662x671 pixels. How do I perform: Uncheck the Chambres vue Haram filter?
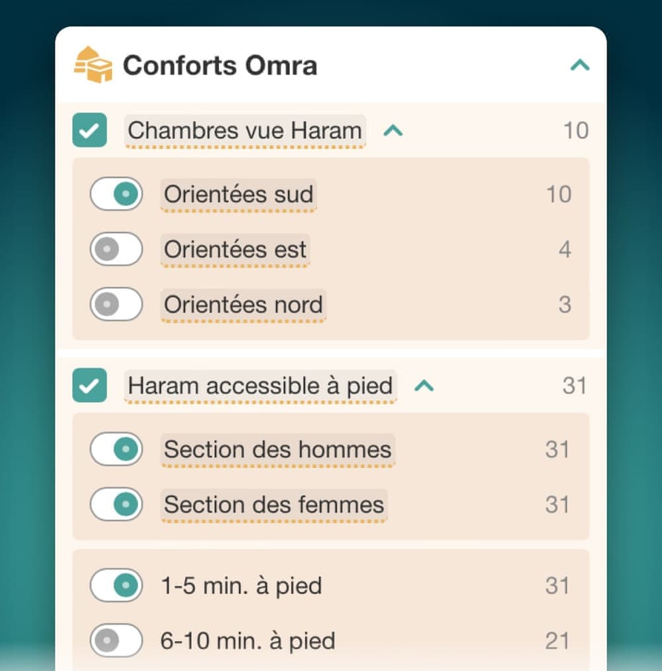click(x=90, y=130)
